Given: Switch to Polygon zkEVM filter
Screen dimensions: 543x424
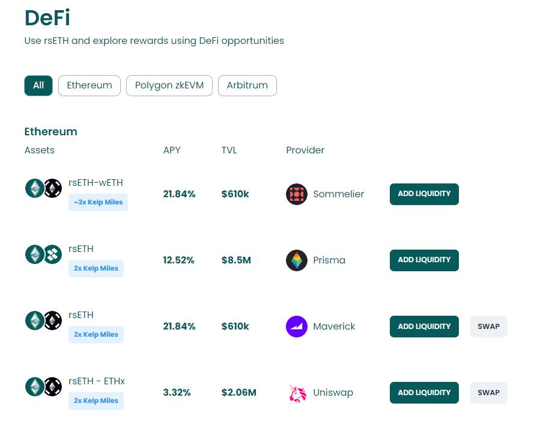Looking at the screenshot, I should click(169, 85).
